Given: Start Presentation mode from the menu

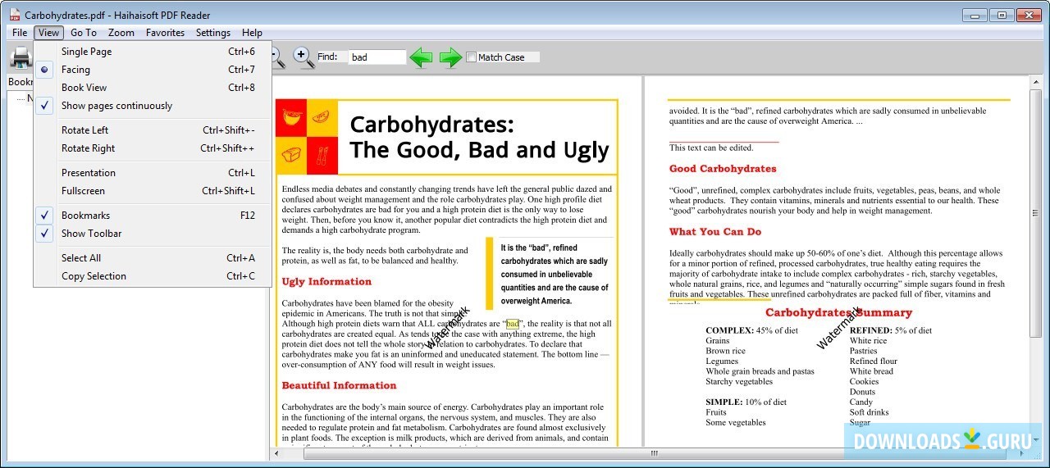Looking at the screenshot, I should click(153, 173).
